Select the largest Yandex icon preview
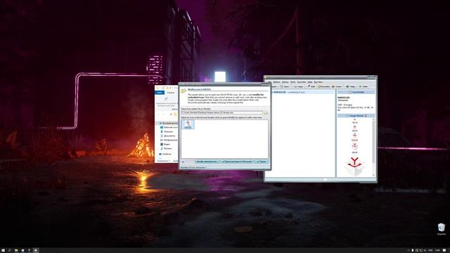Screen dimensions: 450x253 click(x=354, y=166)
